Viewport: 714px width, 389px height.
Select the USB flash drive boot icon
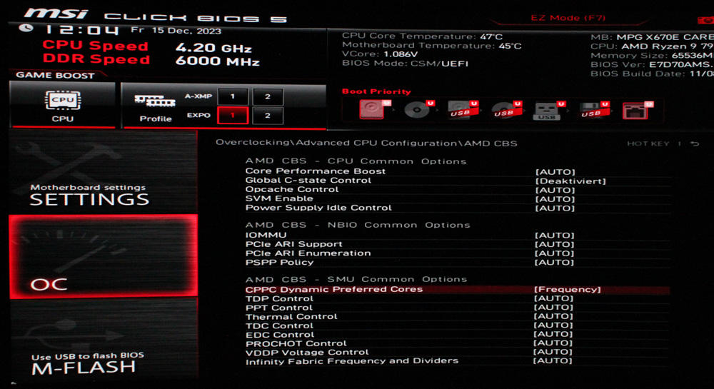pyautogui.click(x=547, y=110)
